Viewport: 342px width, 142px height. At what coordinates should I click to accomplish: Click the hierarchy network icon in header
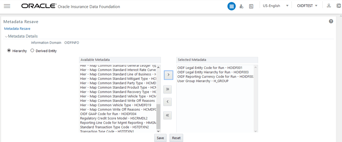[x=329, y=6]
